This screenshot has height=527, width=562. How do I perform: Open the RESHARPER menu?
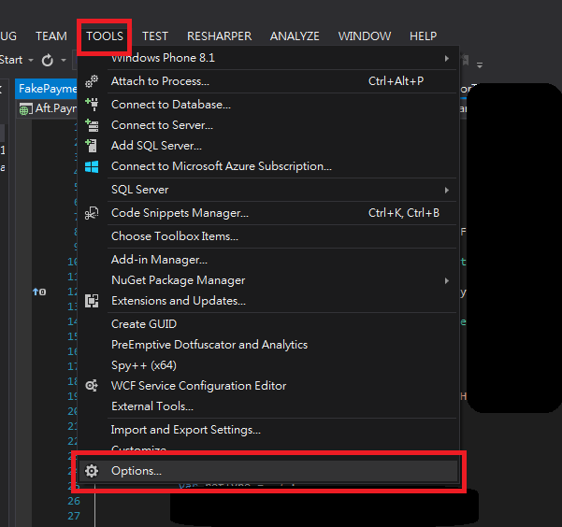[219, 36]
